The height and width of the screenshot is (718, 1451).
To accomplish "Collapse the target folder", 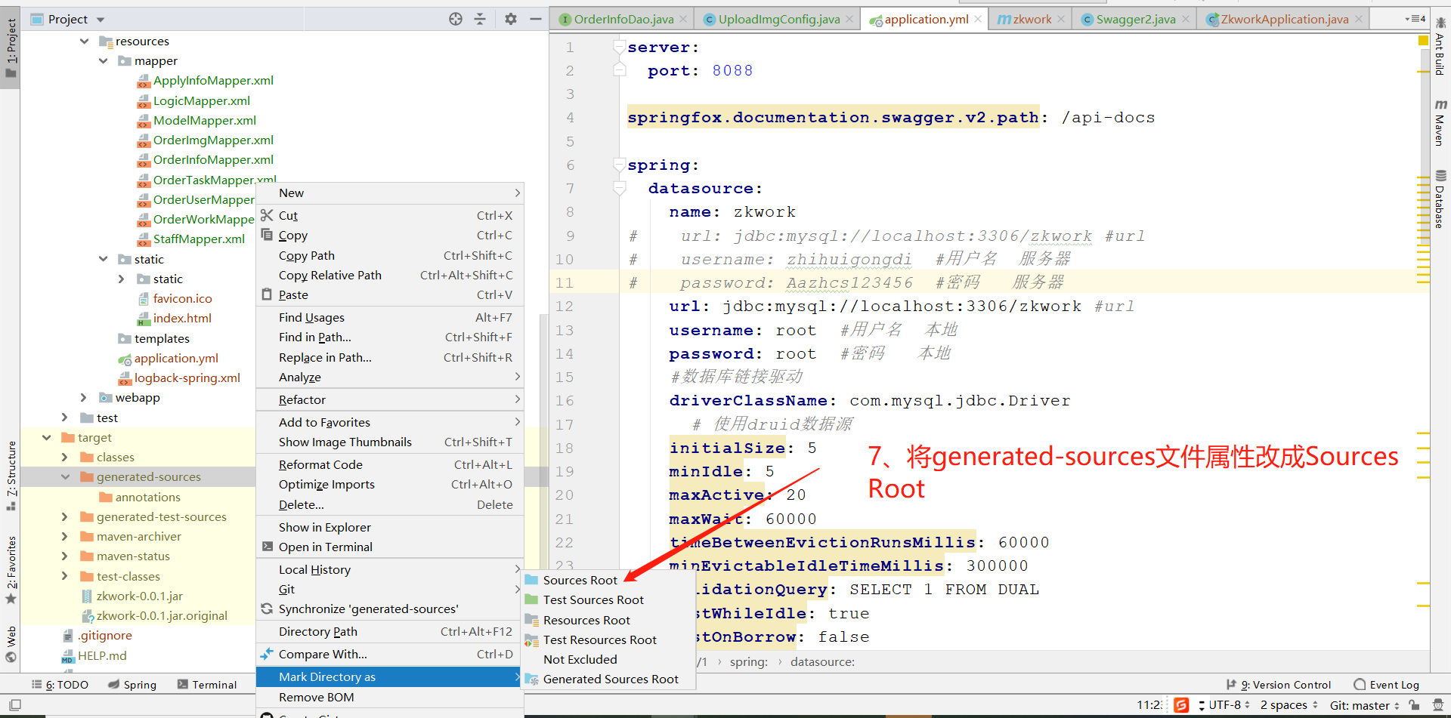I will pos(47,437).
